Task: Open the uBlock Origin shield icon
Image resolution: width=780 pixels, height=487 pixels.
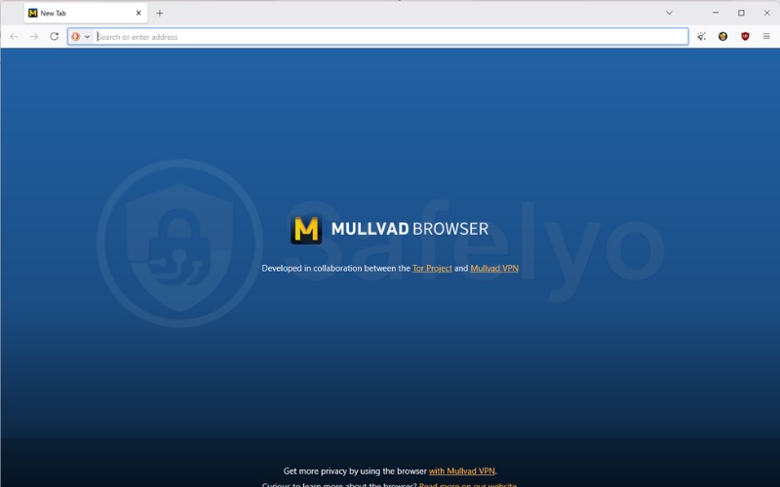Action: point(745,36)
